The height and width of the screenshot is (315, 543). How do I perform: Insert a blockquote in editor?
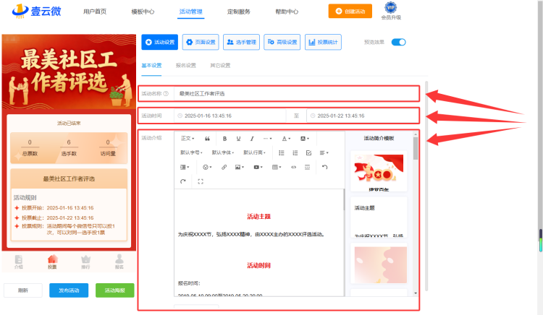(x=207, y=139)
